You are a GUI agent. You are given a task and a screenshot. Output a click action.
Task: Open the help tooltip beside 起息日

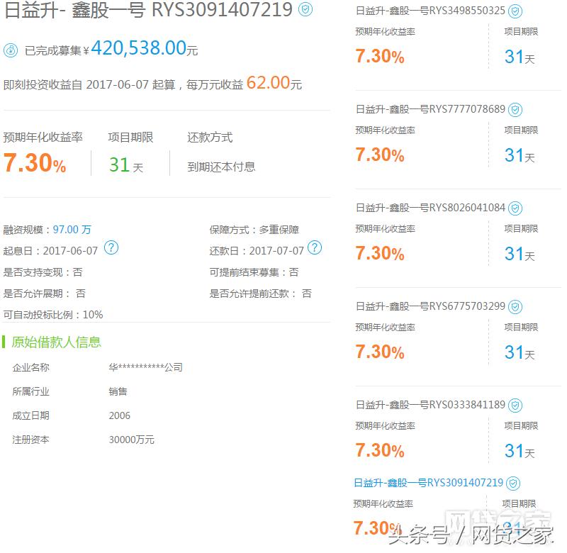tap(111, 249)
